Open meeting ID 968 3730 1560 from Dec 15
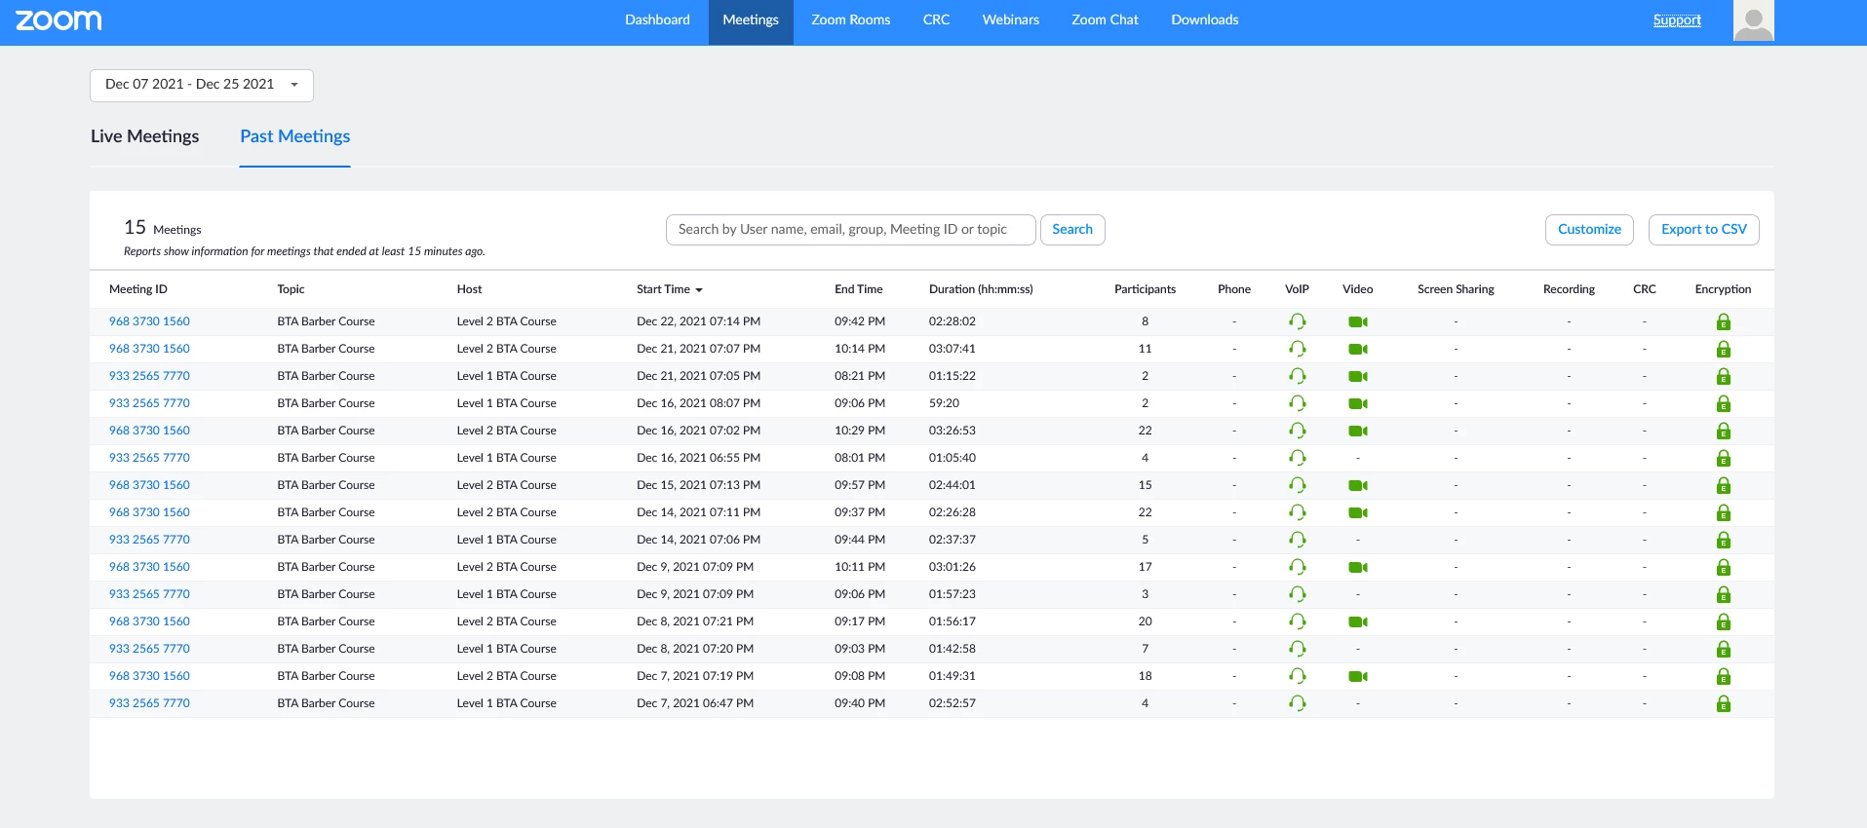Screen dimensions: 1867x828 click(x=149, y=485)
